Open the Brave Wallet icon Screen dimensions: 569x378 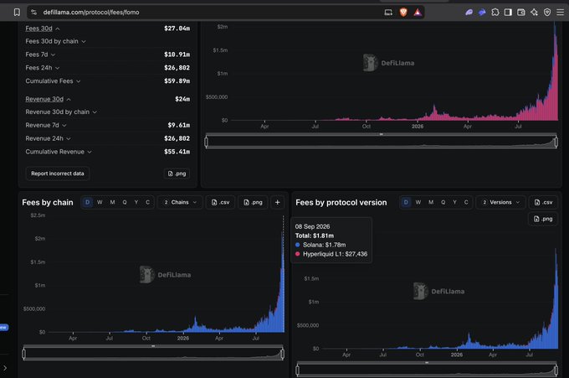pos(521,13)
